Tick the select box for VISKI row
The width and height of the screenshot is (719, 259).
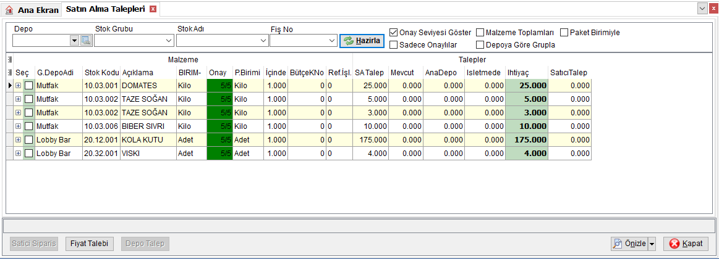(x=29, y=154)
